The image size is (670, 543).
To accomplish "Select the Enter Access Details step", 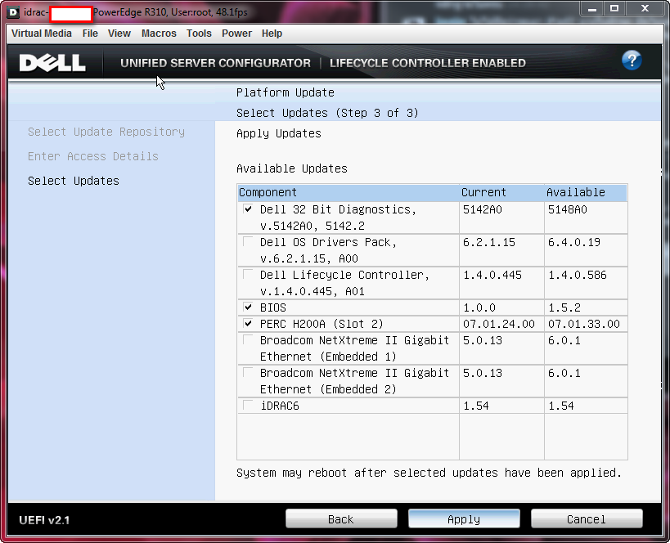I will point(93,156).
